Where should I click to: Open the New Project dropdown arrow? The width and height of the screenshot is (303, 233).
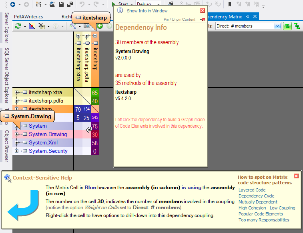[x=45, y=5]
